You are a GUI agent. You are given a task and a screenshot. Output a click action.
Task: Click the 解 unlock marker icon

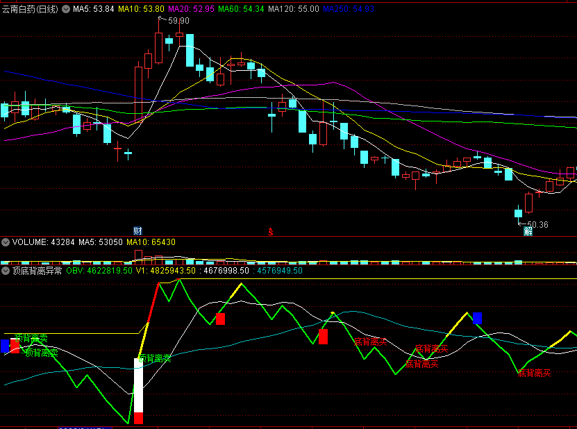pos(528,231)
